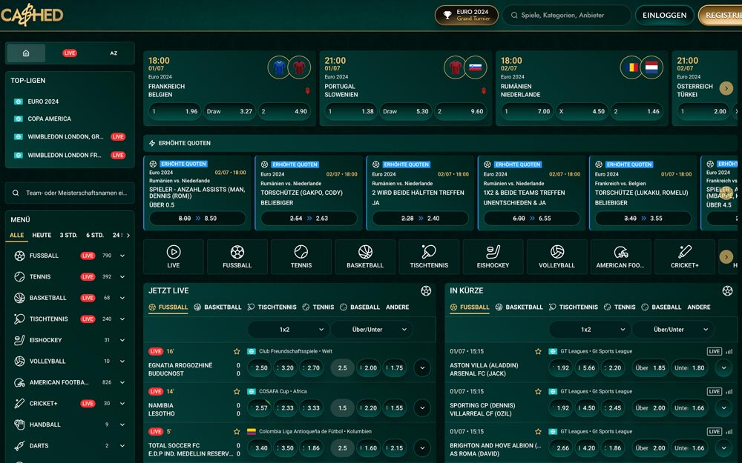Open the home tab icon in sidebar
This screenshot has height=463, width=742.
tap(26, 53)
